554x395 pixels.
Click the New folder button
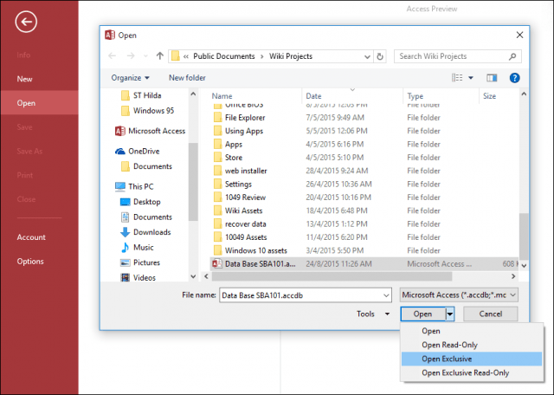pos(187,78)
